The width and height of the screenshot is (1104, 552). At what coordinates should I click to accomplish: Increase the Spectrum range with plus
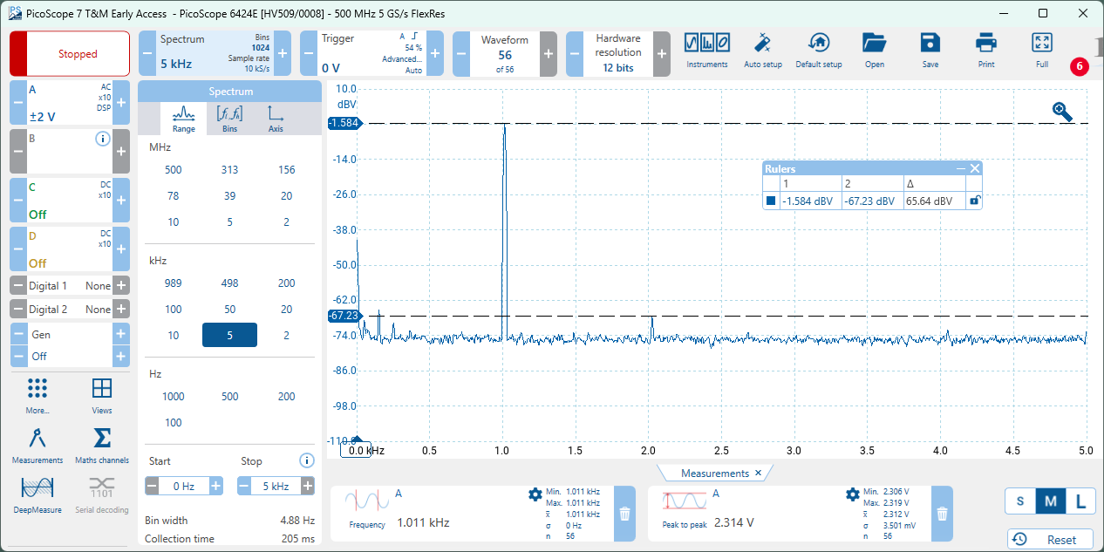pos(283,53)
